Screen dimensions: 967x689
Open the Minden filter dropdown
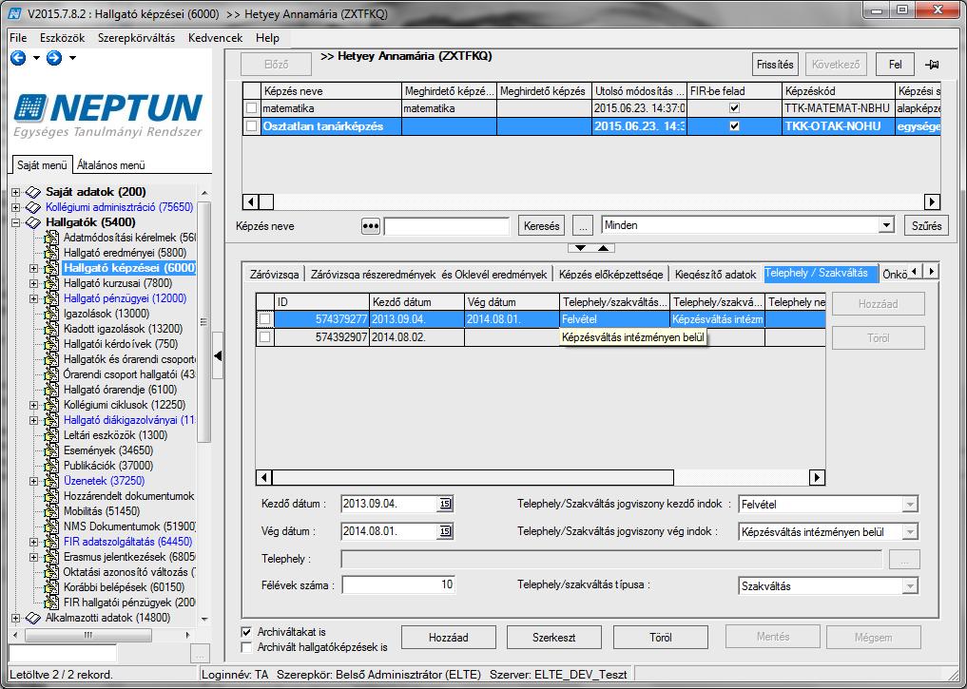click(x=886, y=225)
